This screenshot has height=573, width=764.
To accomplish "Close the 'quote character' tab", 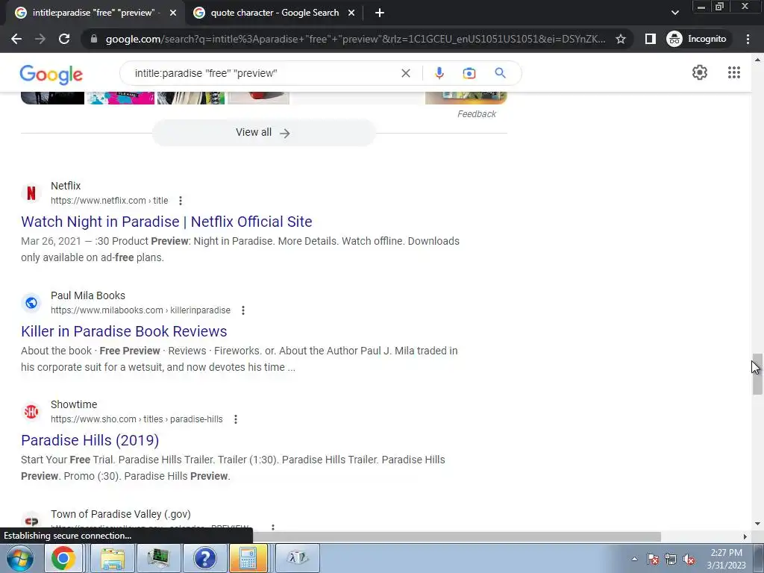I will 351,13.
